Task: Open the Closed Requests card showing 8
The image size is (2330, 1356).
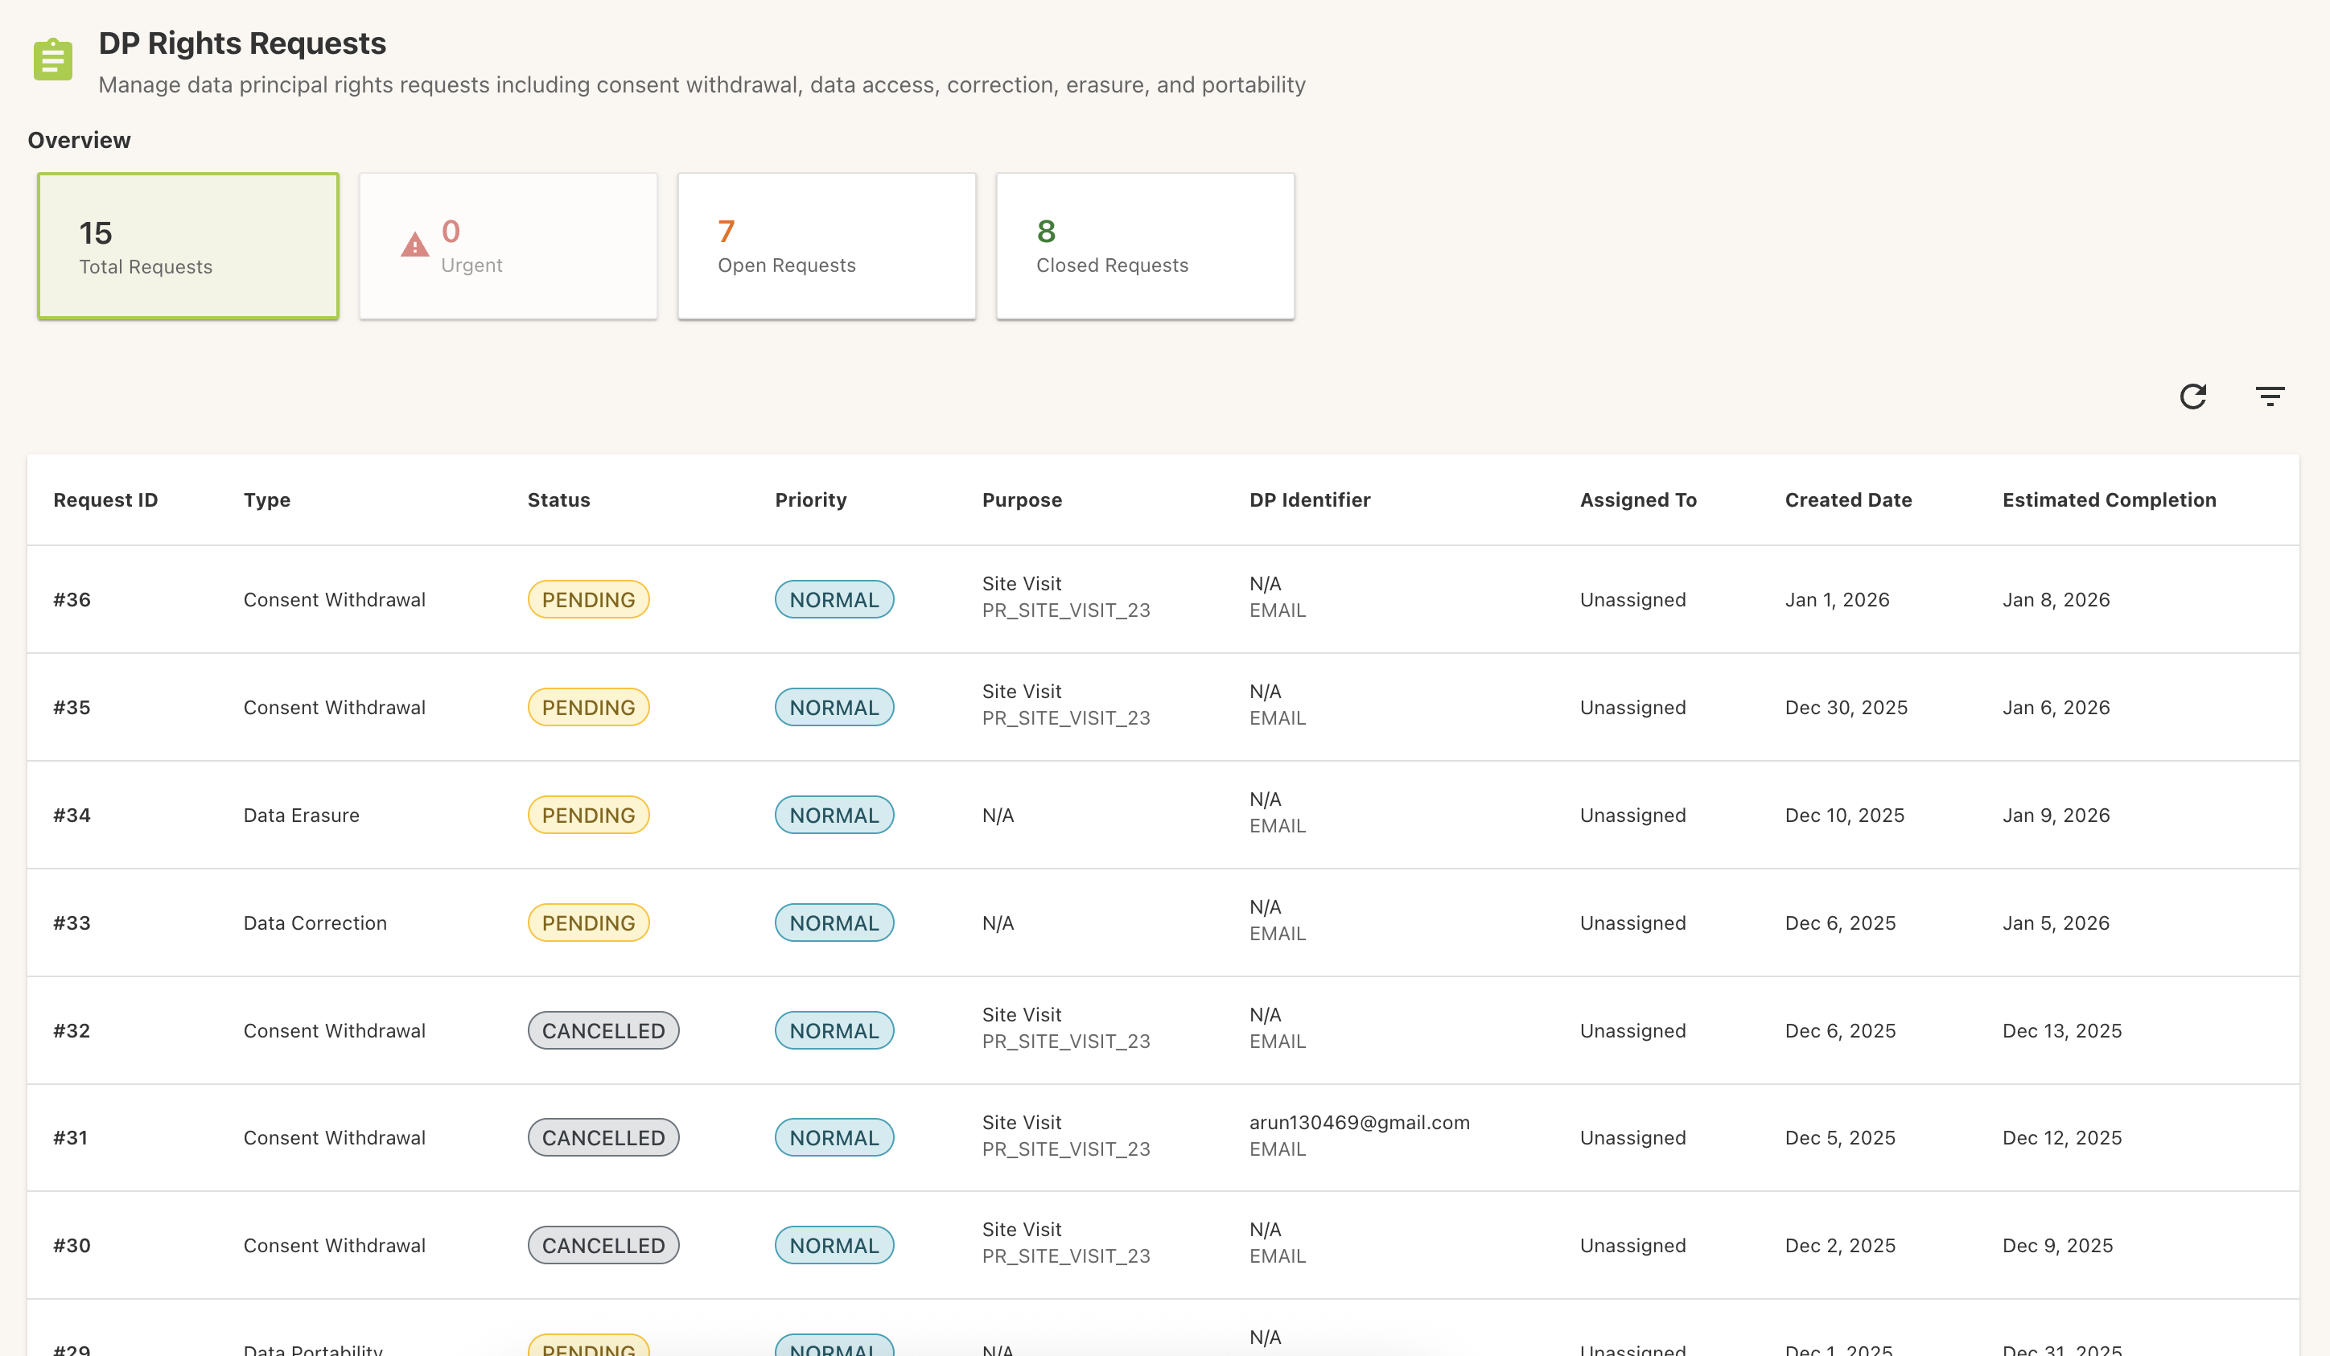Action: 1145,245
